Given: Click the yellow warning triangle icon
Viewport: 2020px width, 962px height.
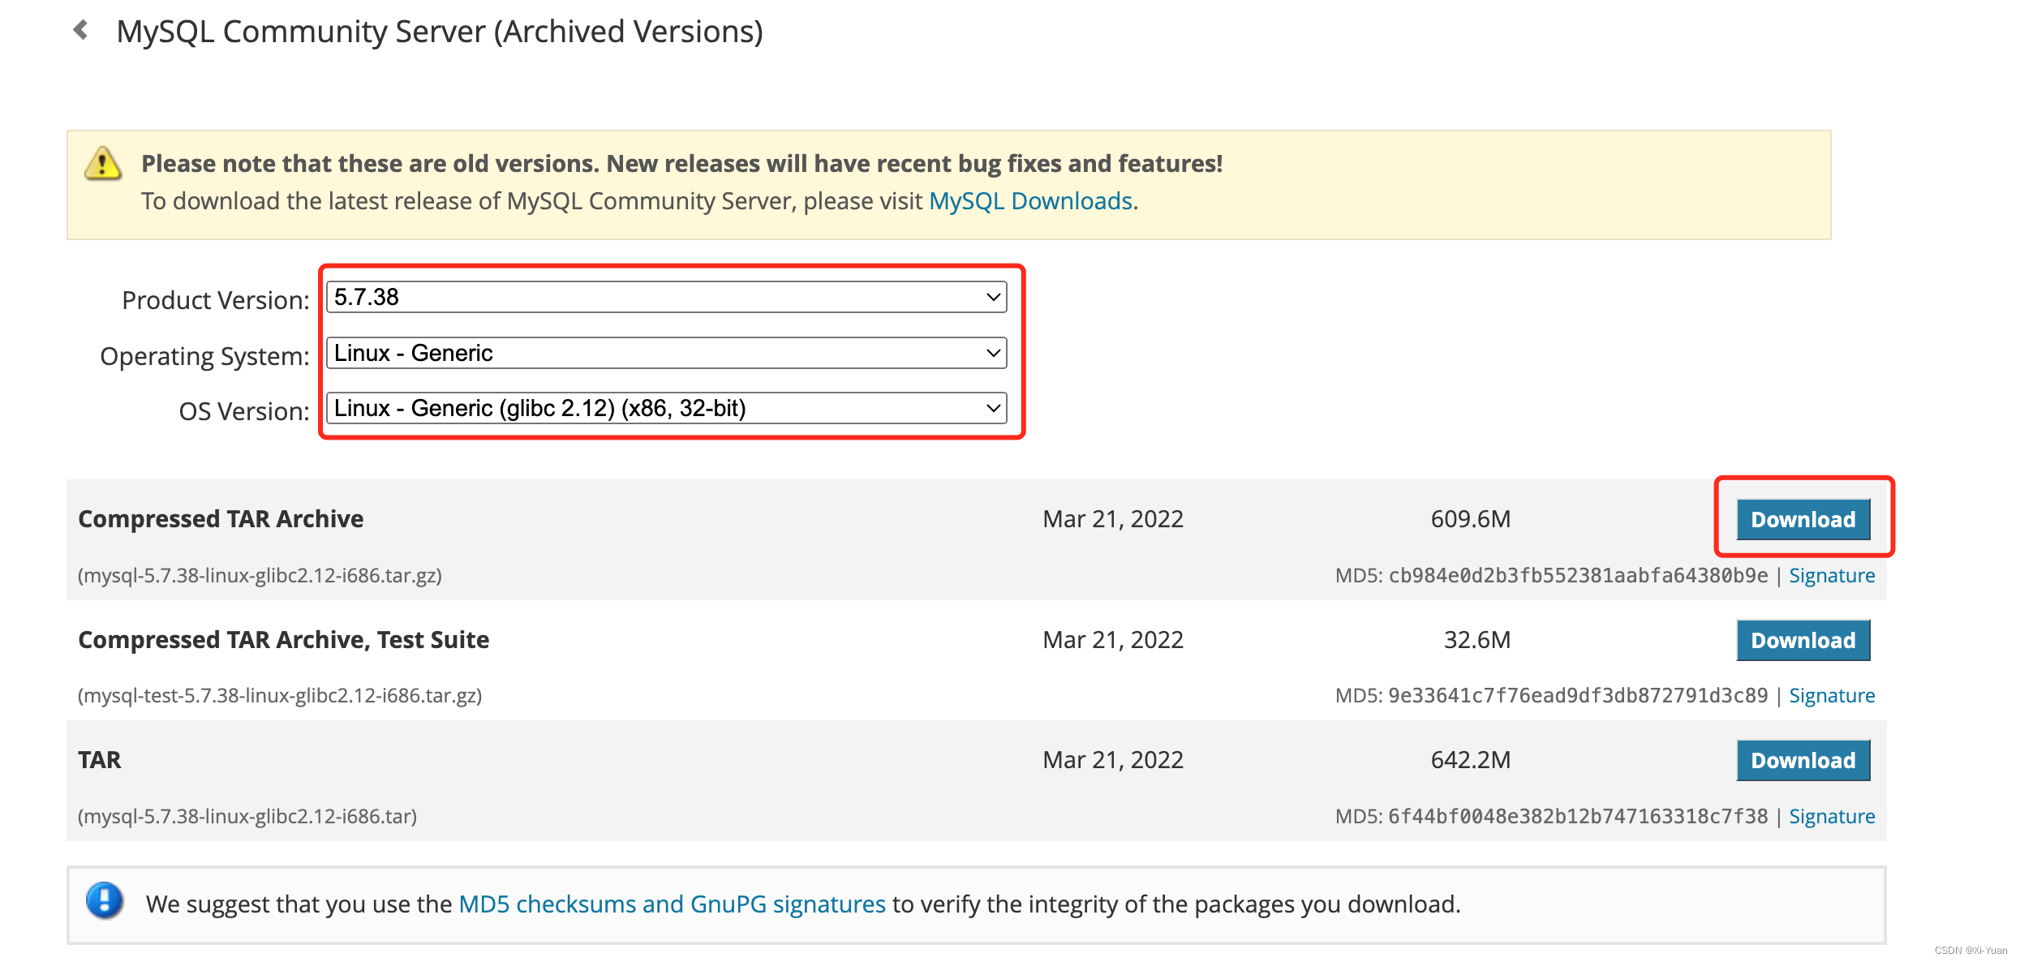Looking at the screenshot, I should (103, 164).
